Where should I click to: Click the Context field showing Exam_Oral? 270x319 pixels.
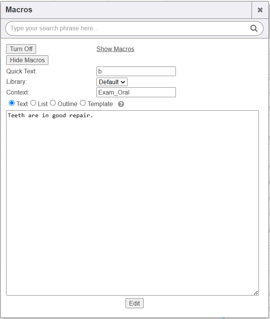[x=136, y=92]
